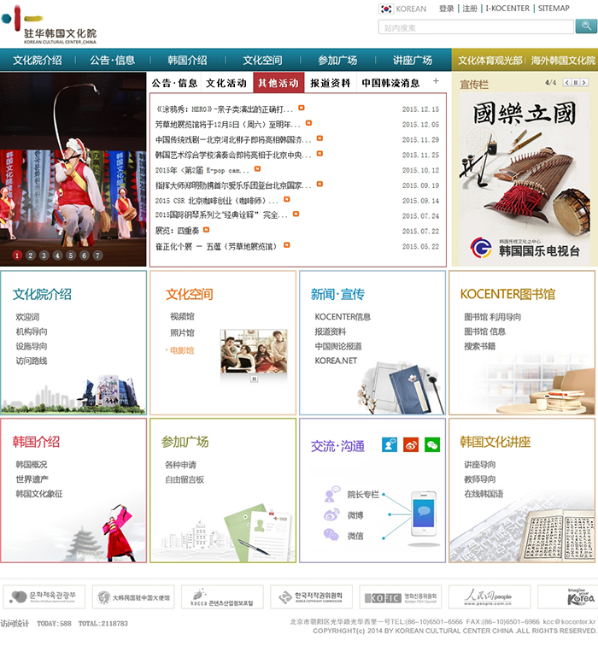Expand the 文化院介绍 navigation menu

pyautogui.click(x=37, y=60)
